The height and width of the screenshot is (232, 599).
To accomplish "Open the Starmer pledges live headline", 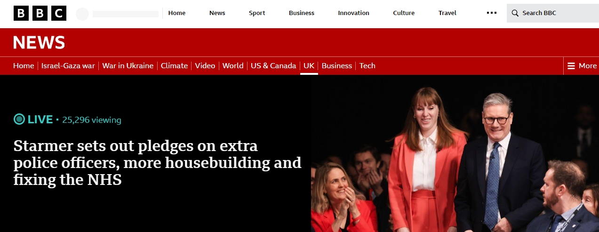I will point(157,162).
